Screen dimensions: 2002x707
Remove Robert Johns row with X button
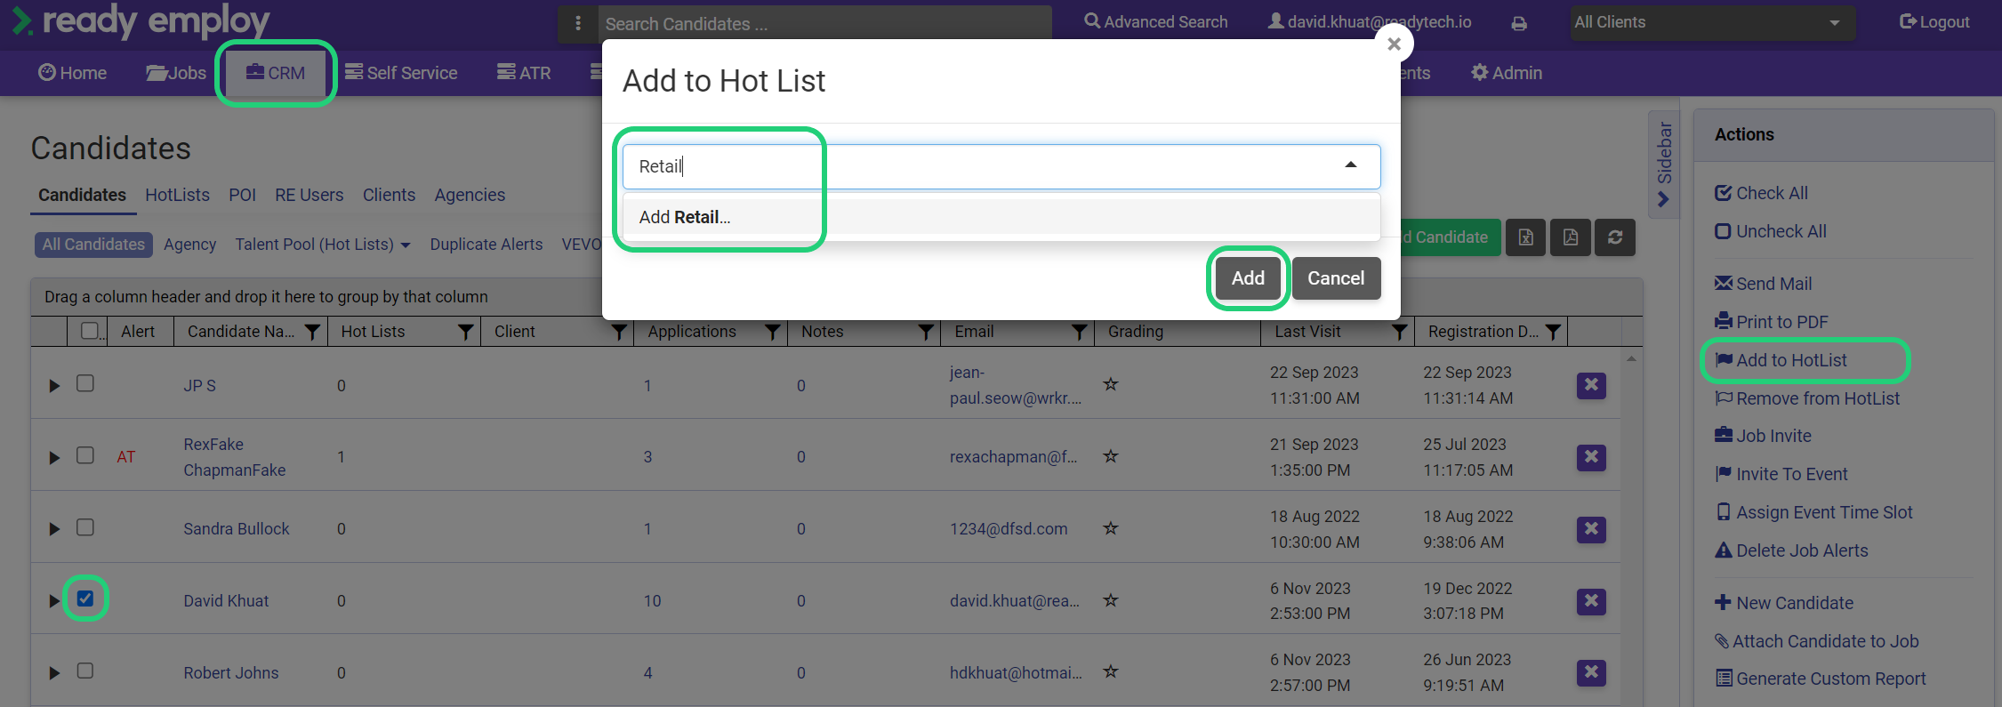tap(1591, 672)
